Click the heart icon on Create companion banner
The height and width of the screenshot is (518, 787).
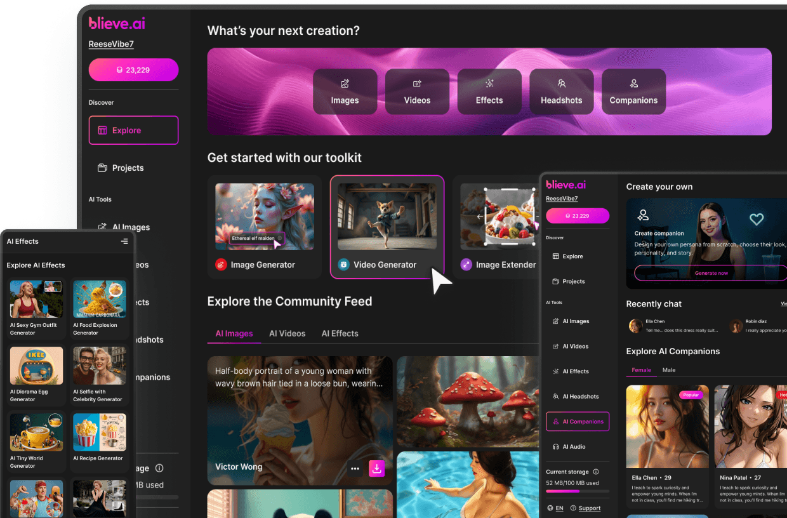coord(756,220)
